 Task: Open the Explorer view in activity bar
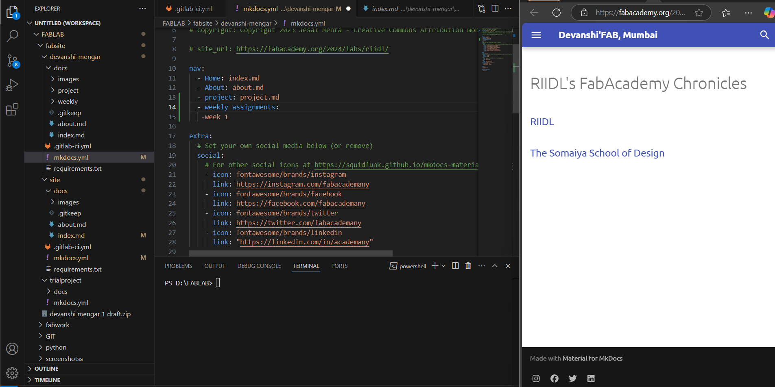[x=12, y=12]
